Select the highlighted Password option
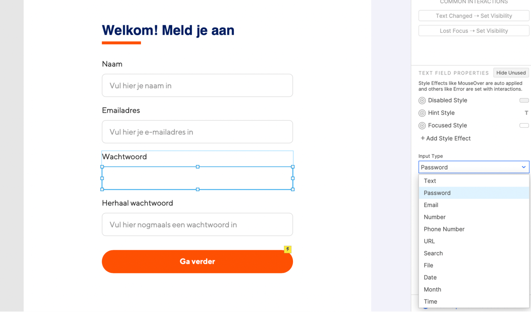Screen dimensions: 531x312 point(437,193)
